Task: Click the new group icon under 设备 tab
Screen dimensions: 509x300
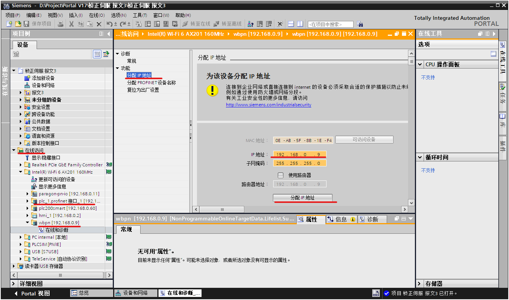Action: pyautogui.click(x=16, y=54)
